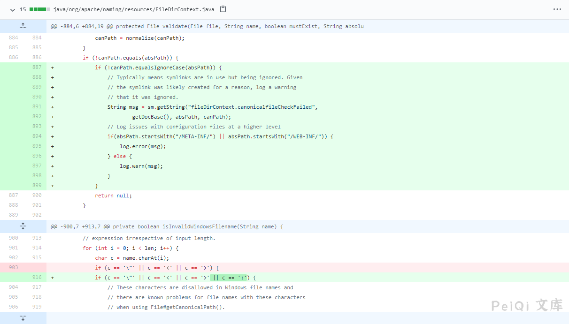Screen dimensions: 569x324
Task: Open the FileDirContext.java file path link
Action: 134,9
